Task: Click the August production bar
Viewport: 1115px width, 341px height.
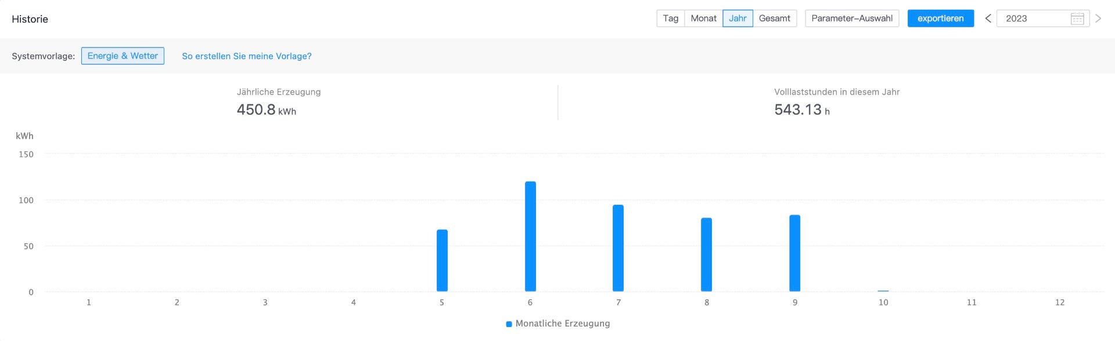Action: tap(707, 255)
